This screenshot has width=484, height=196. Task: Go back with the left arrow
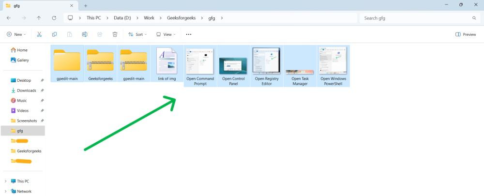coord(9,18)
